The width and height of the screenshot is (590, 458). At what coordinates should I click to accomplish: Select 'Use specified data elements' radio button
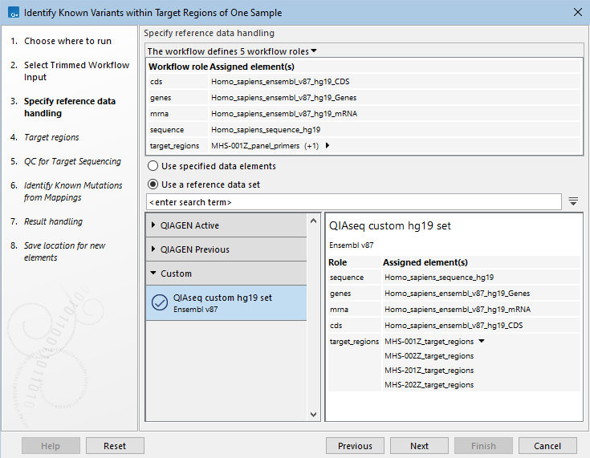[153, 166]
